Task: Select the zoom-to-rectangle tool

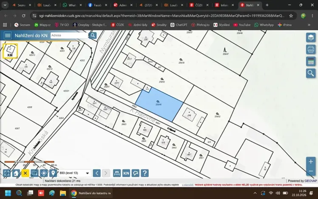Action: click(34, 173)
